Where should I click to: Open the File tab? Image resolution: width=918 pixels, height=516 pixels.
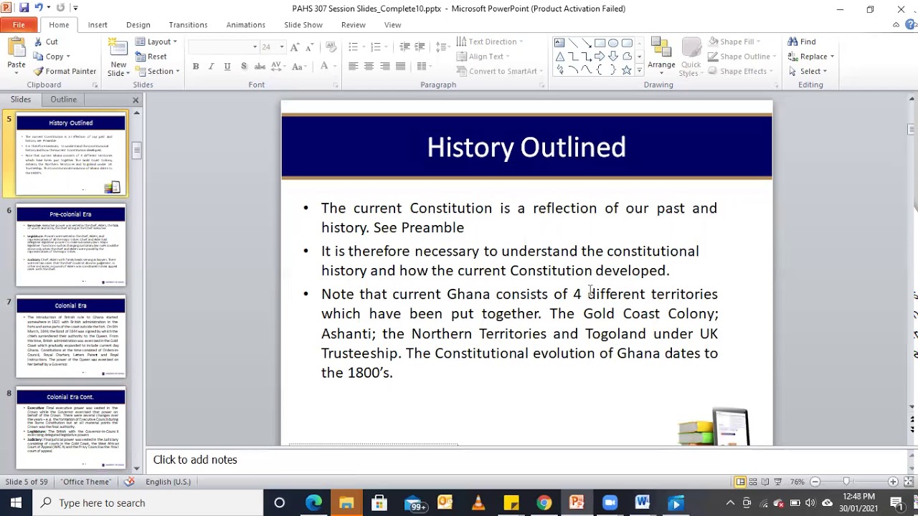pyautogui.click(x=19, y=25)
